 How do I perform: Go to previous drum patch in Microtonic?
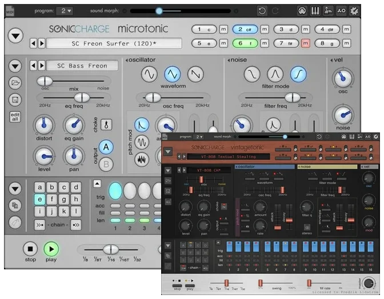coord(34,66)
